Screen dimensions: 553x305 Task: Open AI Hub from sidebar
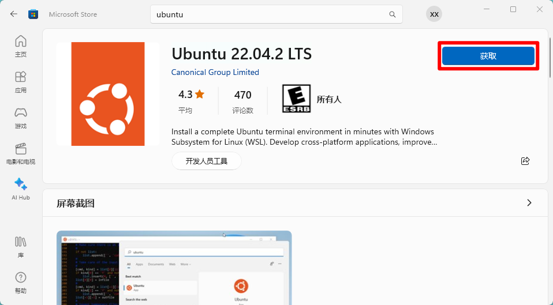click(21, 189)
